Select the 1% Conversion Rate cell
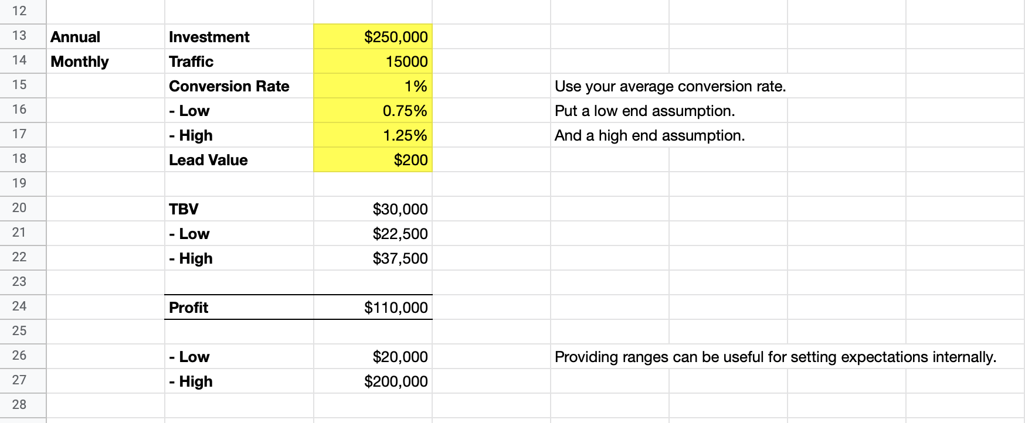Viewport: 1025px width, 423px height. [373, 86]
